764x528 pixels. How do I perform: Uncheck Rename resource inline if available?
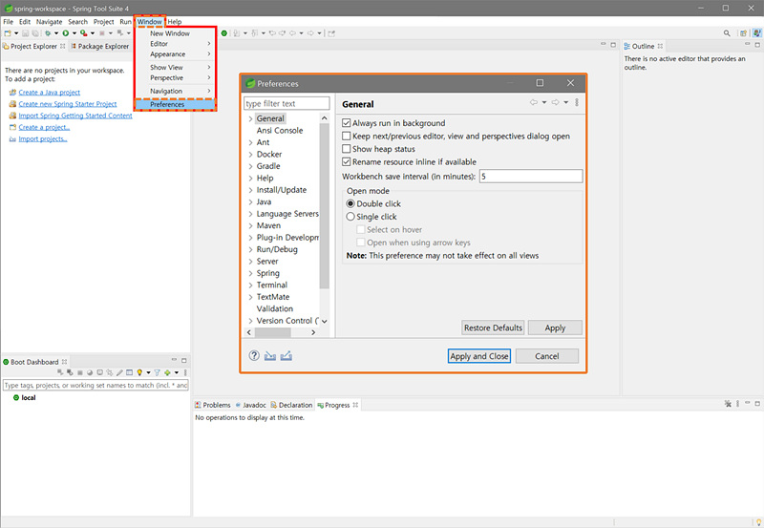tap(347, 161)
